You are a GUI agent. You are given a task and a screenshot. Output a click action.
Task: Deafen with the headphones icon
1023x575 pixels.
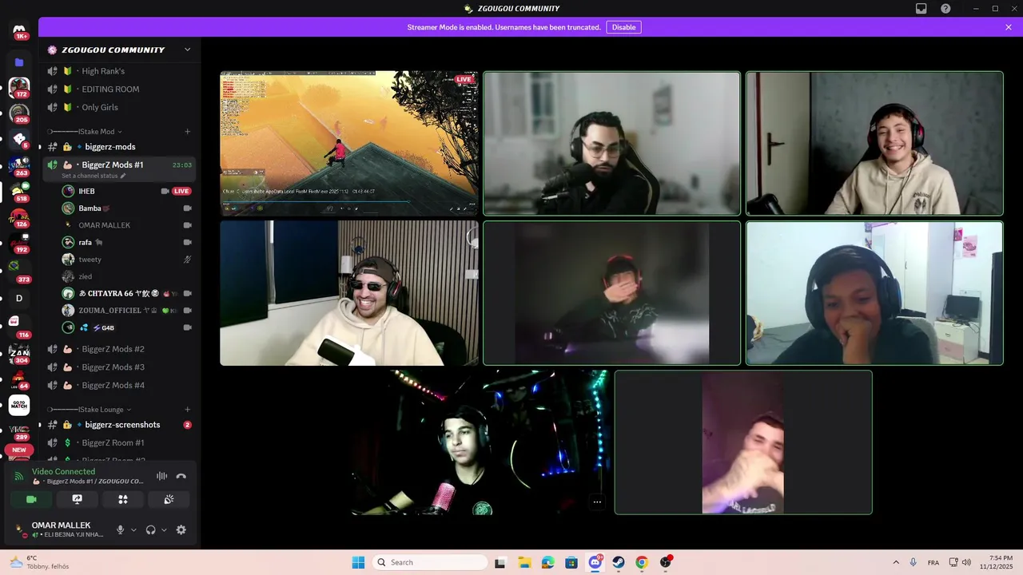coord(150,529)
